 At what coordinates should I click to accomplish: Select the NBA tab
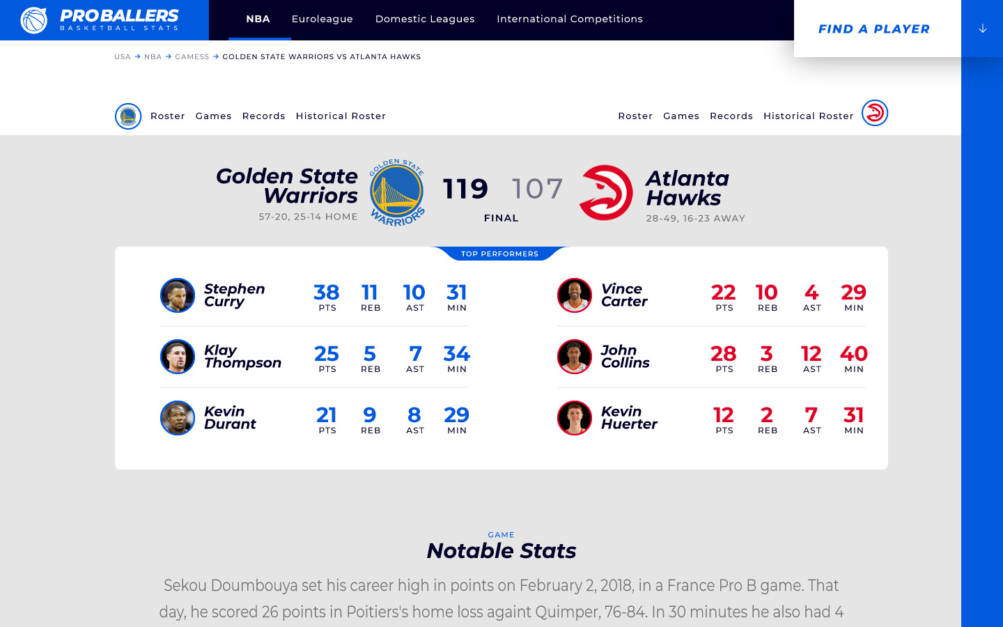tap(258, 19)
